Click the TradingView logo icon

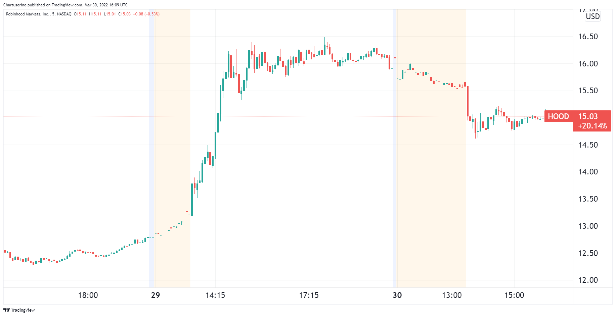(x=6, y=310)
